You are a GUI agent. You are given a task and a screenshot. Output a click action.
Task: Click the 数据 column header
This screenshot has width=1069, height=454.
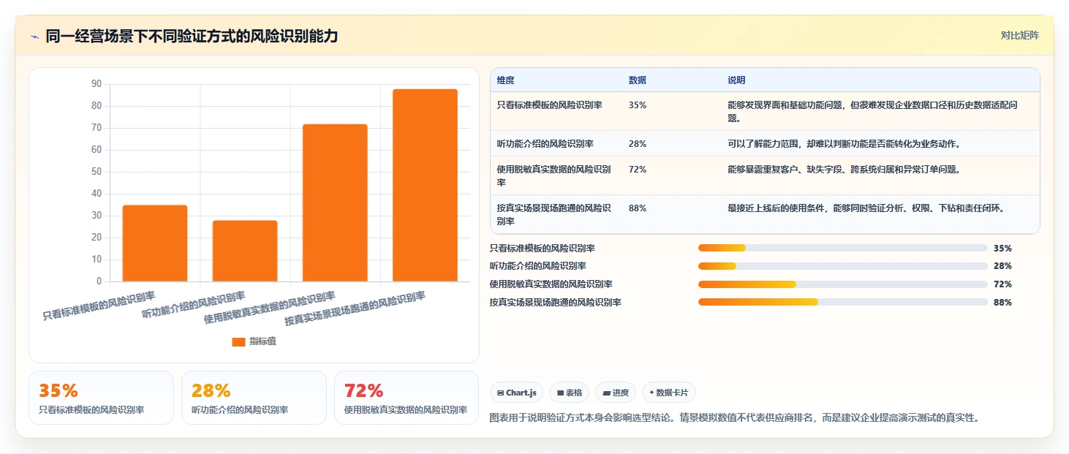tap(637, 80)
